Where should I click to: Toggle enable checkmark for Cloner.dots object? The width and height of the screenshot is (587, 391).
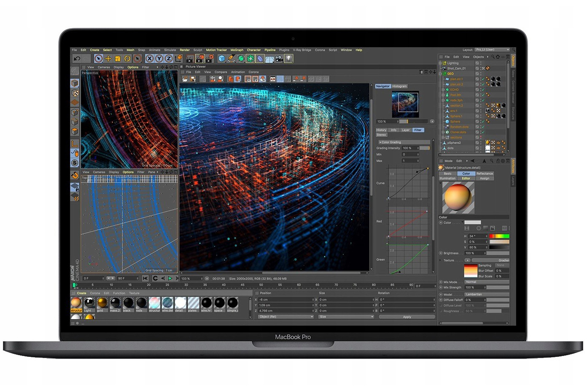click(482, 132)
